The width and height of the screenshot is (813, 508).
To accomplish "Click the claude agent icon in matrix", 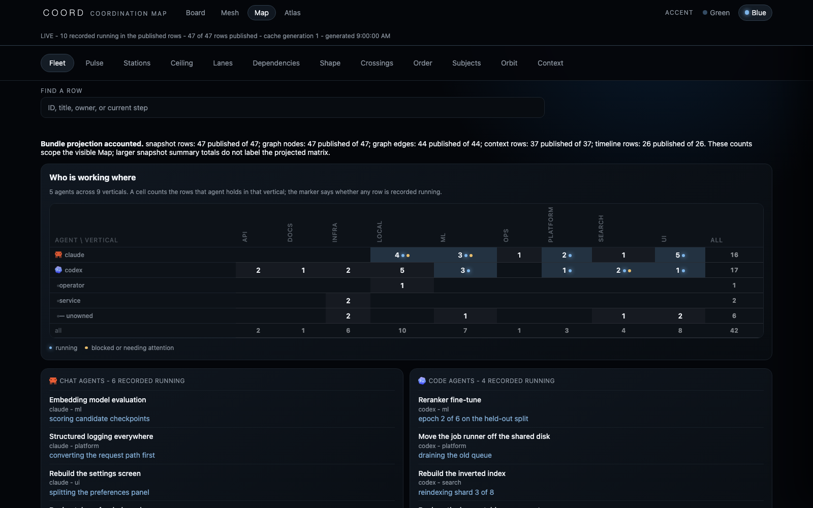I will [58, 255].
